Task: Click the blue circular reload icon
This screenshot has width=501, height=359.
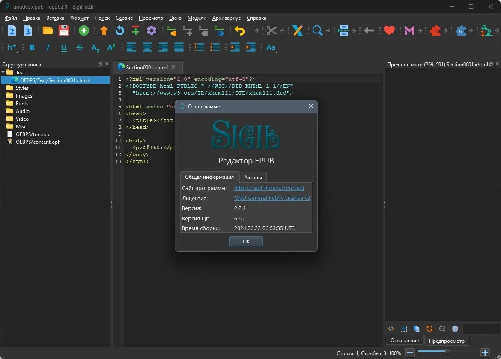Action: 120,31
